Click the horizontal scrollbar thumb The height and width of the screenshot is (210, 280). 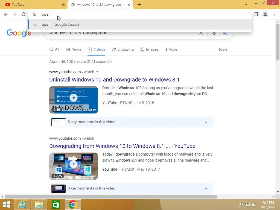point(111,197)
